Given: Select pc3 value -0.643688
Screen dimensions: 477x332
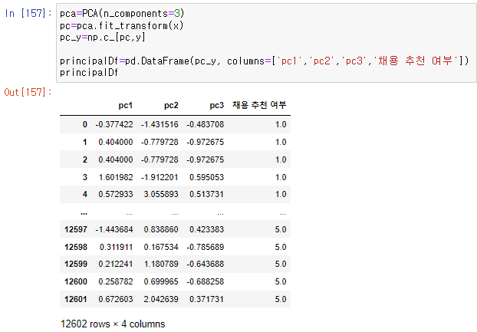Looking at the screenshot, I should pyautogui.click(x=205, y=264).
